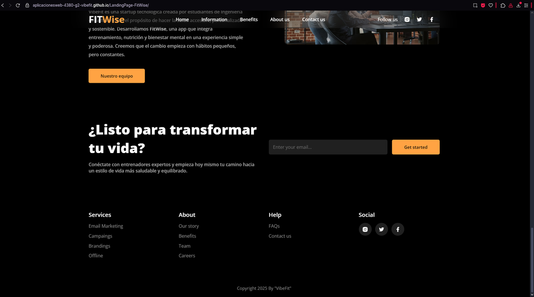This screenshot has width=534, height=297.
Task: Click the red ad blocker shield icon
Action: click(x=483, y=5)
